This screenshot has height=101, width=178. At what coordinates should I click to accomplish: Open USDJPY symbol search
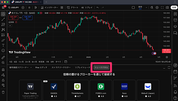pyautogui.click(x=14, y=8)
